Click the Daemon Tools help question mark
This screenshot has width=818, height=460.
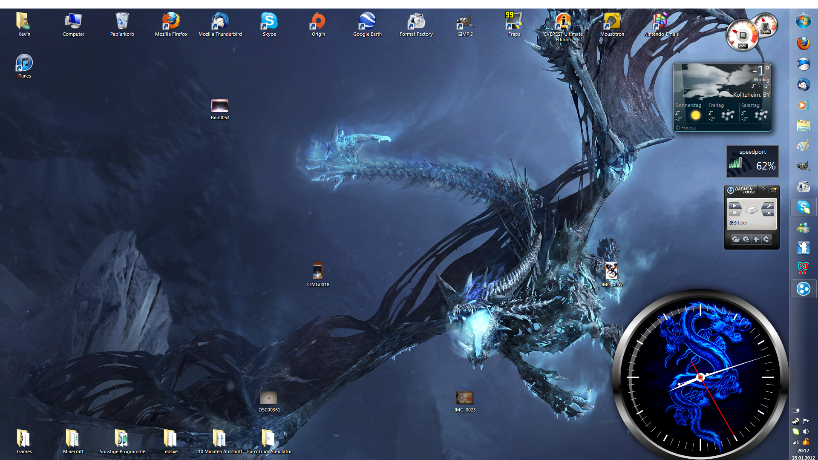coord(763,190)
